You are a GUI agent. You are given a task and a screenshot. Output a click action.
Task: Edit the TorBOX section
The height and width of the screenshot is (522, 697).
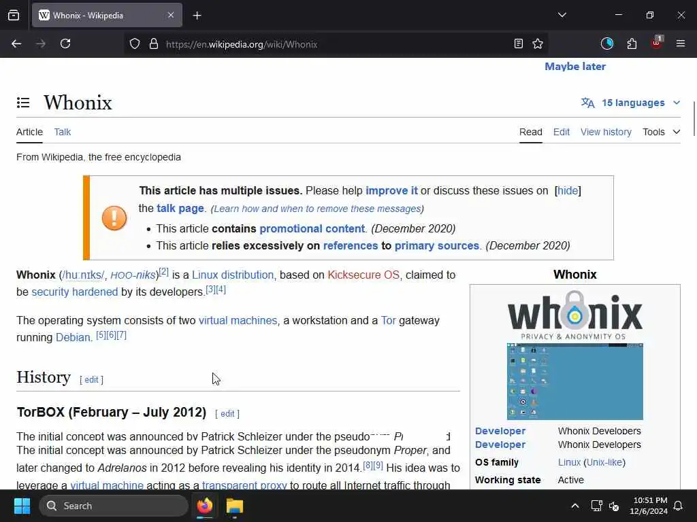click(x=227, y=414)
